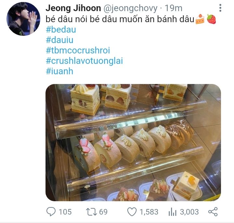The image size is (234, 223).
Task: Open the #dauiu hashtag
Action: coord(59,40)
